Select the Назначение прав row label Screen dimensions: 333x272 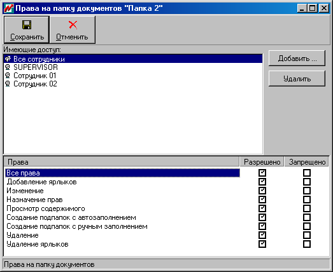34,200
